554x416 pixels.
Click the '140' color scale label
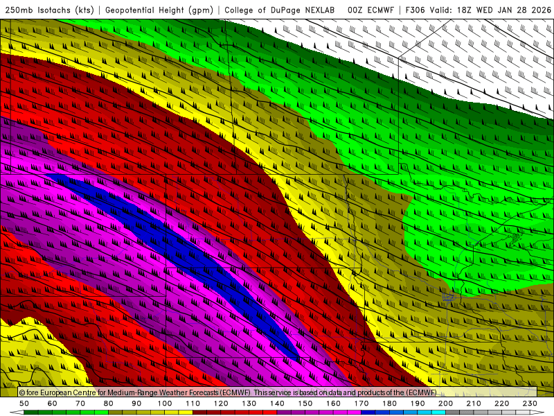pos(277,404)
